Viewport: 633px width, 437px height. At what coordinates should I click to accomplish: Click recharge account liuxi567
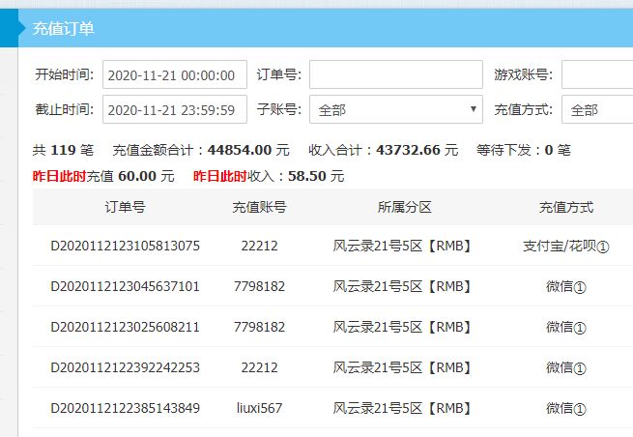coord(259,408)
